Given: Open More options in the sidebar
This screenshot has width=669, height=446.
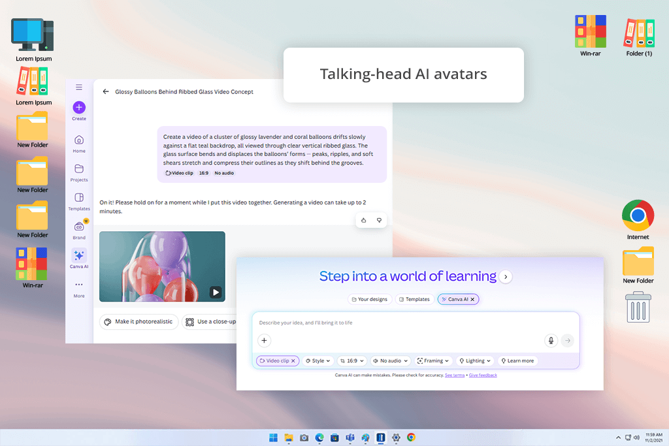Looking at the screenshot, I should 79,289.
